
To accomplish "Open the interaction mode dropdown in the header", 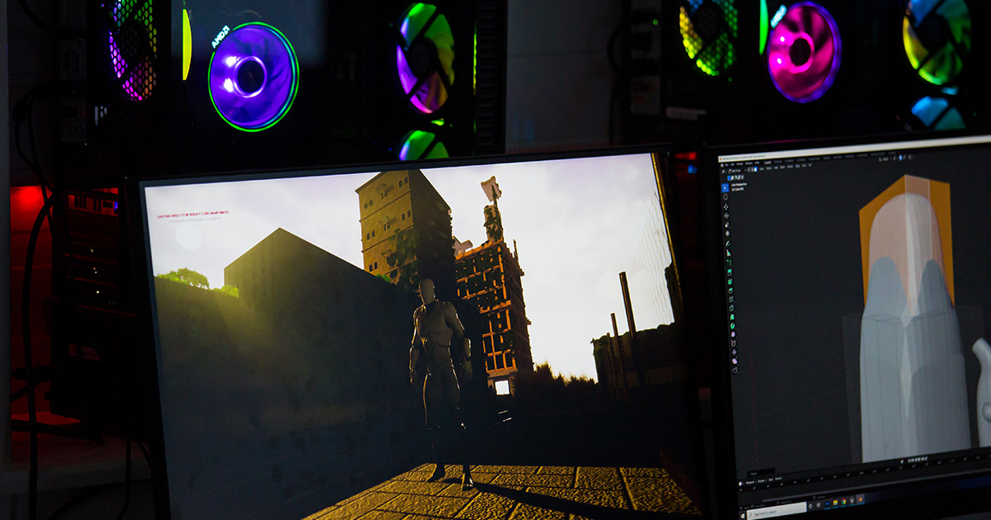I will (735, 169).
